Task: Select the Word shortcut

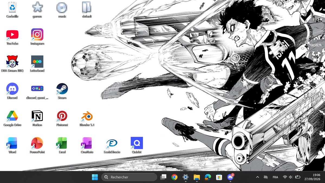Action: 12,145
